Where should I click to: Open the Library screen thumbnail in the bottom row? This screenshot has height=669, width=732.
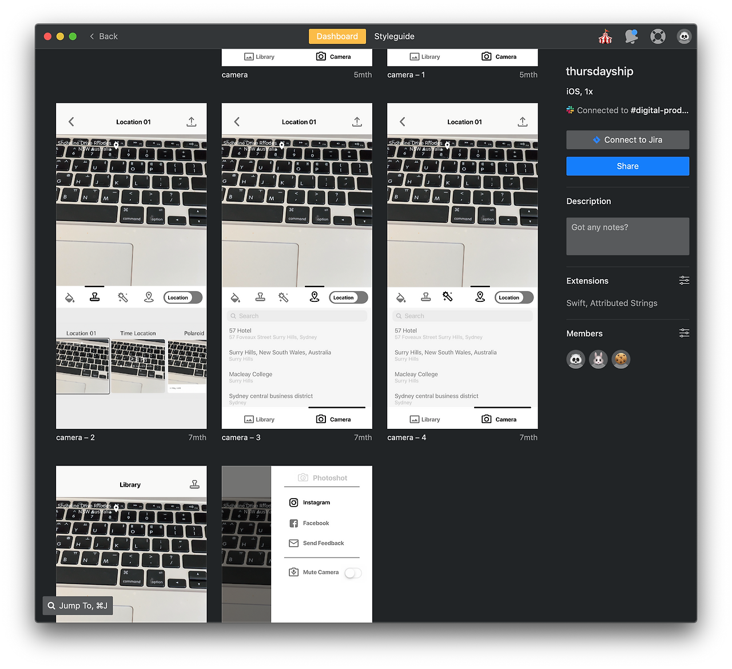pos(132,544)
